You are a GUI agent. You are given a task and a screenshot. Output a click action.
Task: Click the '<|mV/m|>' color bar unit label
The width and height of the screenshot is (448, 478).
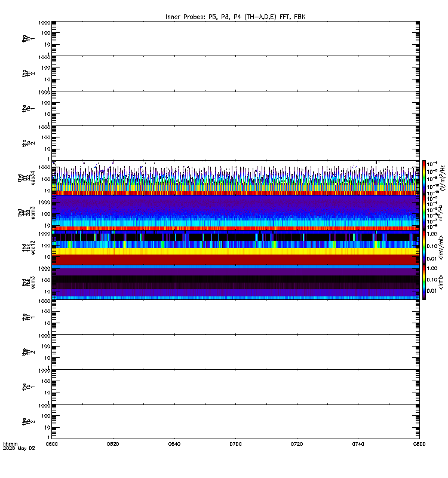(441, 247)
